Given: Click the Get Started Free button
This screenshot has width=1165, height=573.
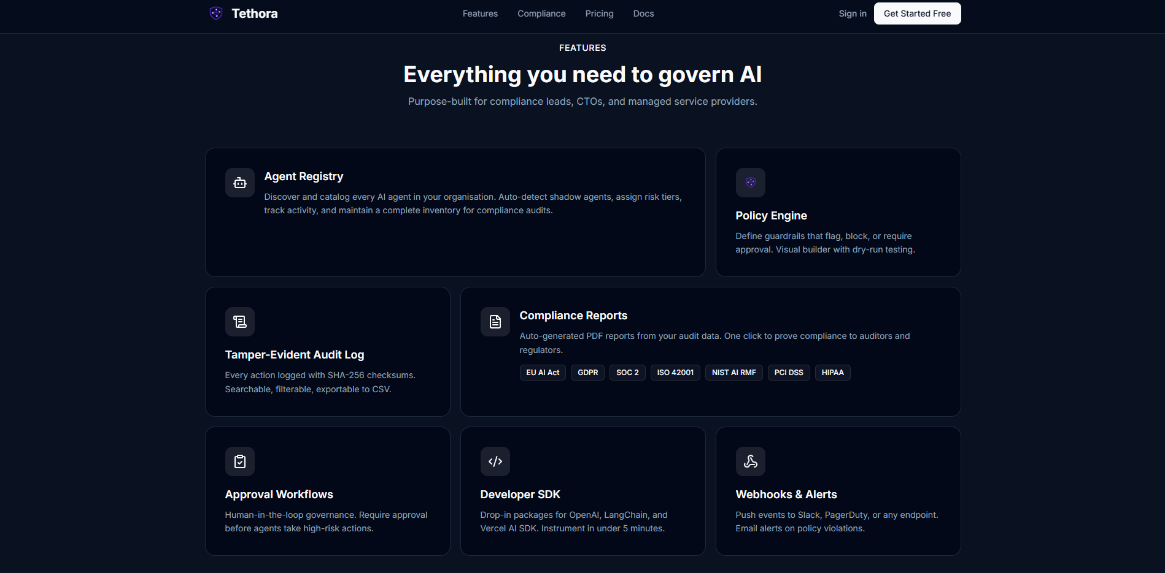Looking at the screenshot, I should tap(917, 13).
